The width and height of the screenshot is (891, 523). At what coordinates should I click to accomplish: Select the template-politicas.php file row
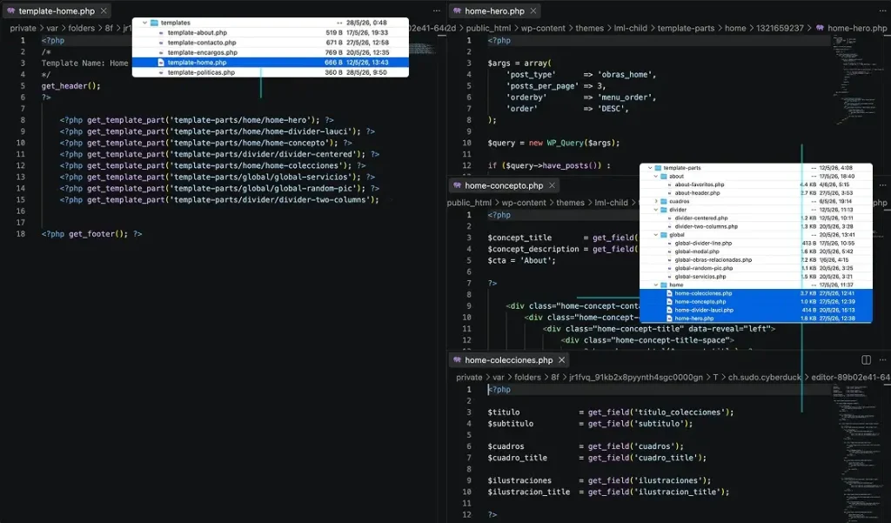coord(271,72)
